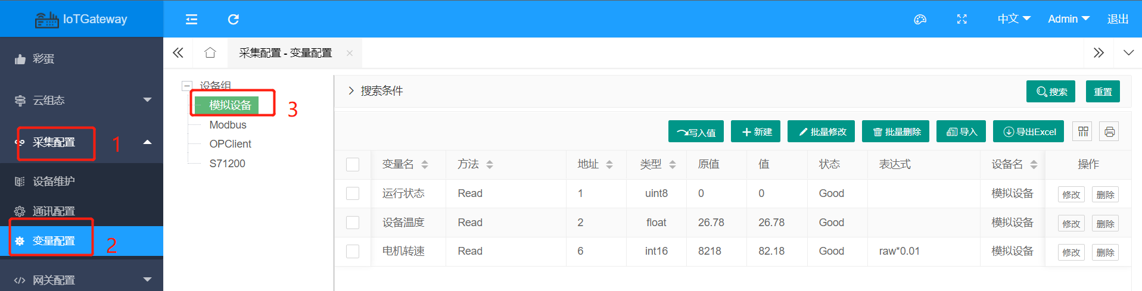Select the 采集配置 - 变量配置 tab
This screenshot has width=1142, height=291.
click(285, 53)
